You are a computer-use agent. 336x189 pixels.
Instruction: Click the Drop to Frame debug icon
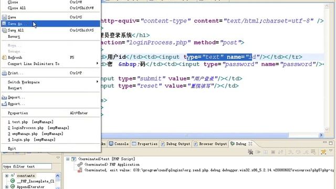pyautogui.click(x=313, y=152)
